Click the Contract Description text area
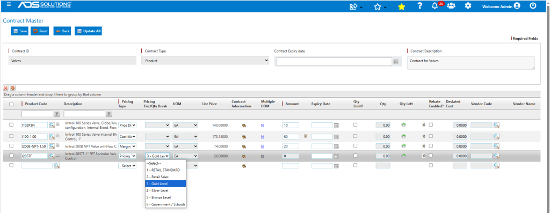 pos(471,63)
